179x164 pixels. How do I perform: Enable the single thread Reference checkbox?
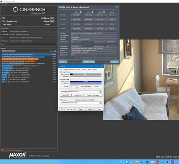pos(61,76)
